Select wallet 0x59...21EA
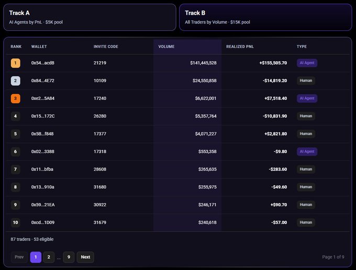The height and width of the screenshot is (270, 356). [43, 205]
